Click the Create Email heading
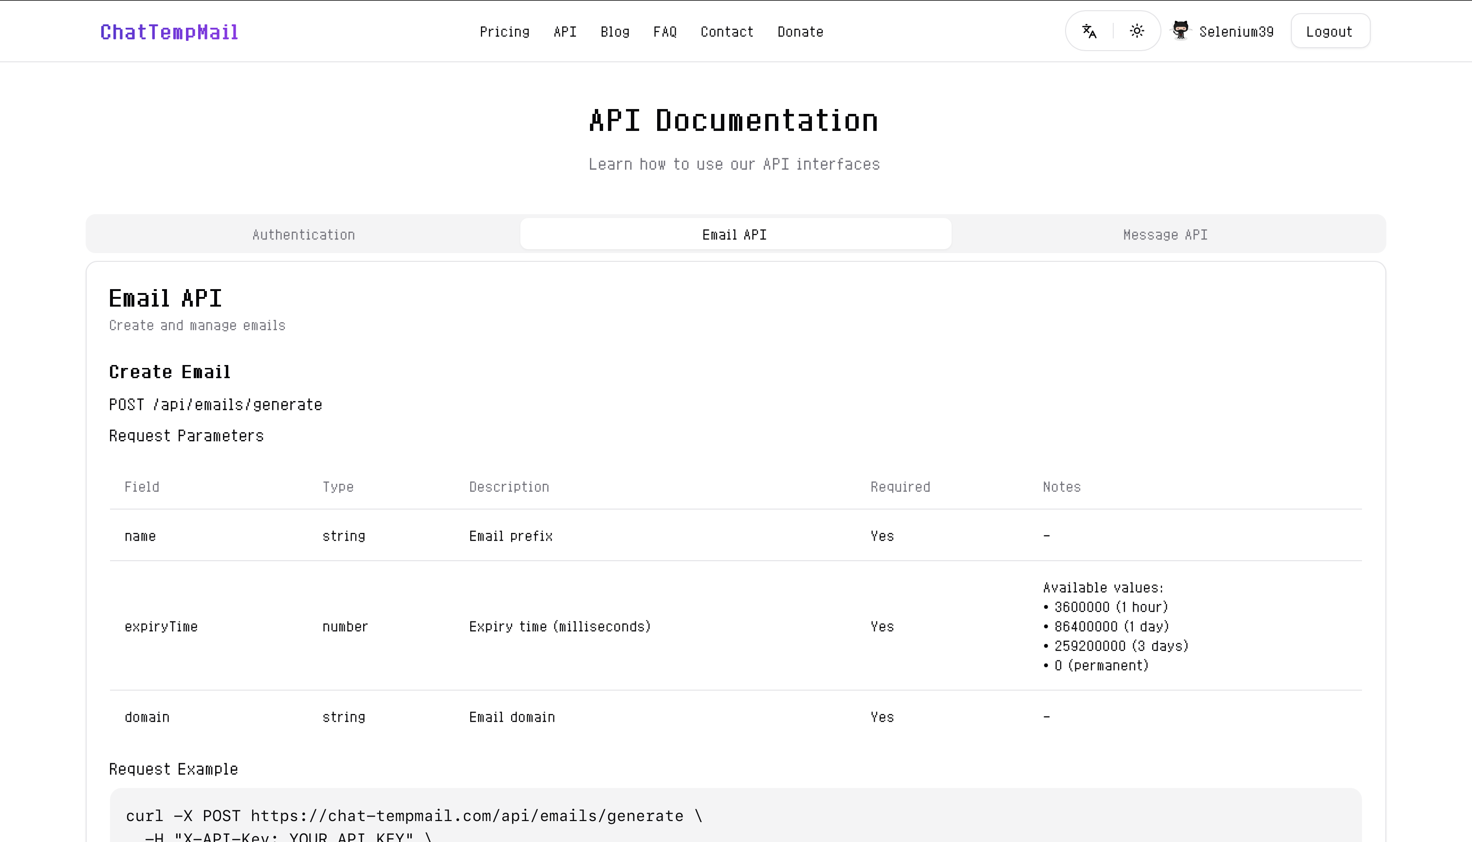 pyautogui.click(x=169, y=372)
